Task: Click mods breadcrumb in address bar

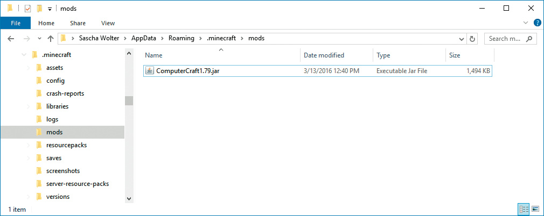Action: click(x=256, y=39)
